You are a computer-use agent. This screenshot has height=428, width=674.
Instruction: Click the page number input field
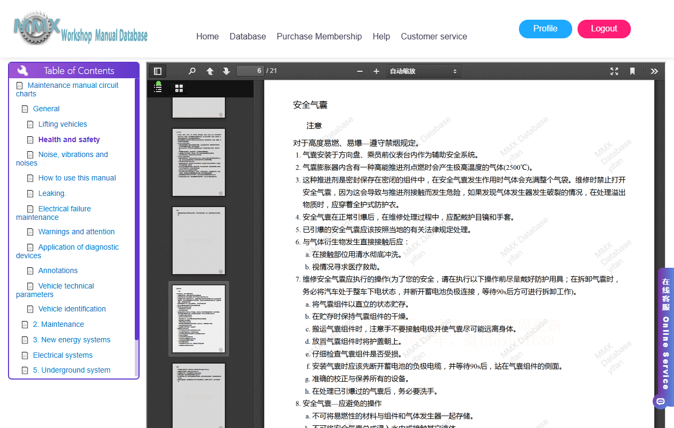(250, 71)
